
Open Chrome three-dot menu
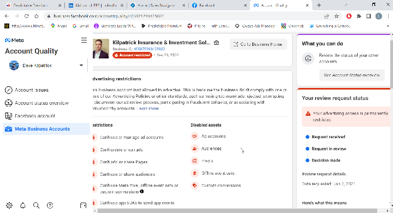click(388, 16)
